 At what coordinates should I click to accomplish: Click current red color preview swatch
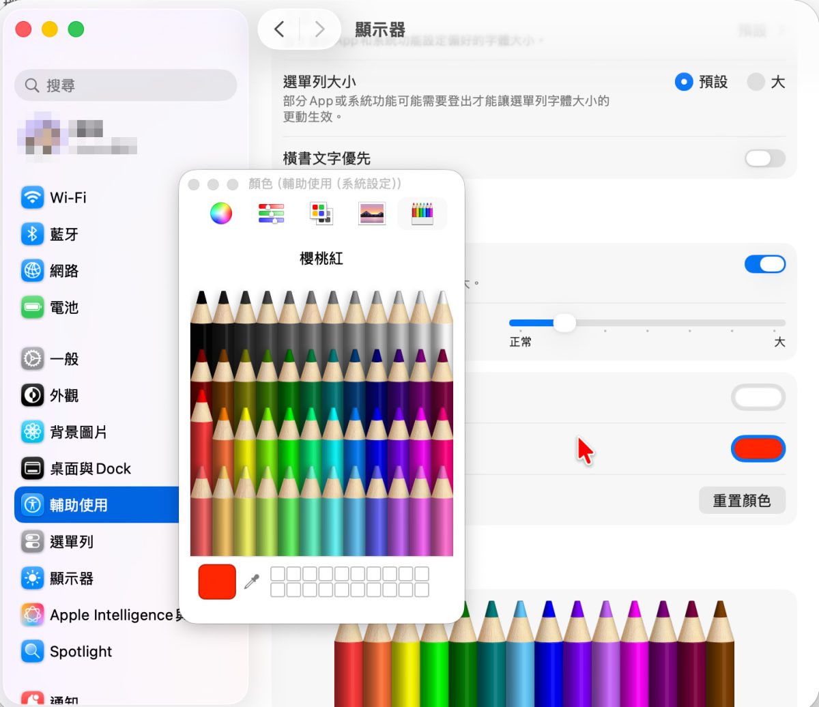217,581
